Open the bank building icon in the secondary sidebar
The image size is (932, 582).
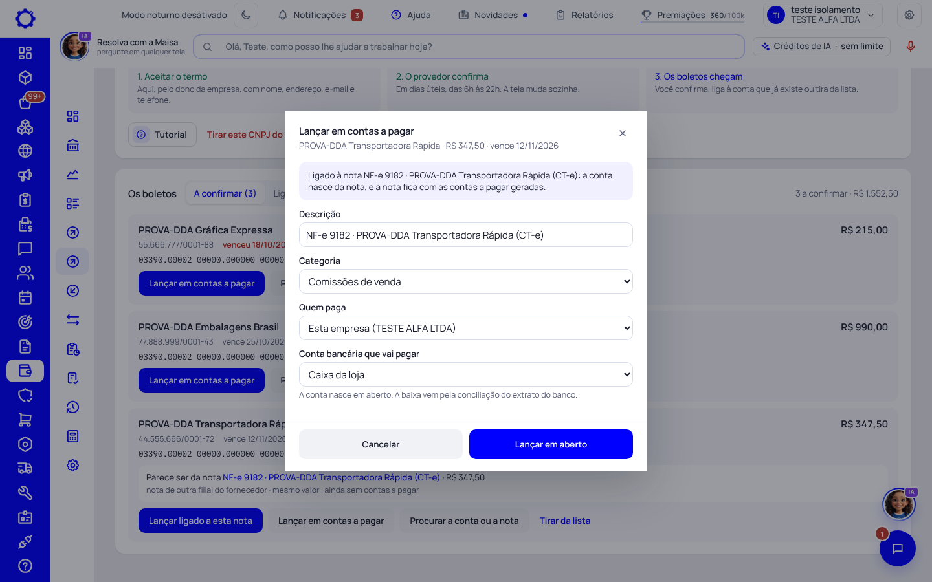click(72, 145)
